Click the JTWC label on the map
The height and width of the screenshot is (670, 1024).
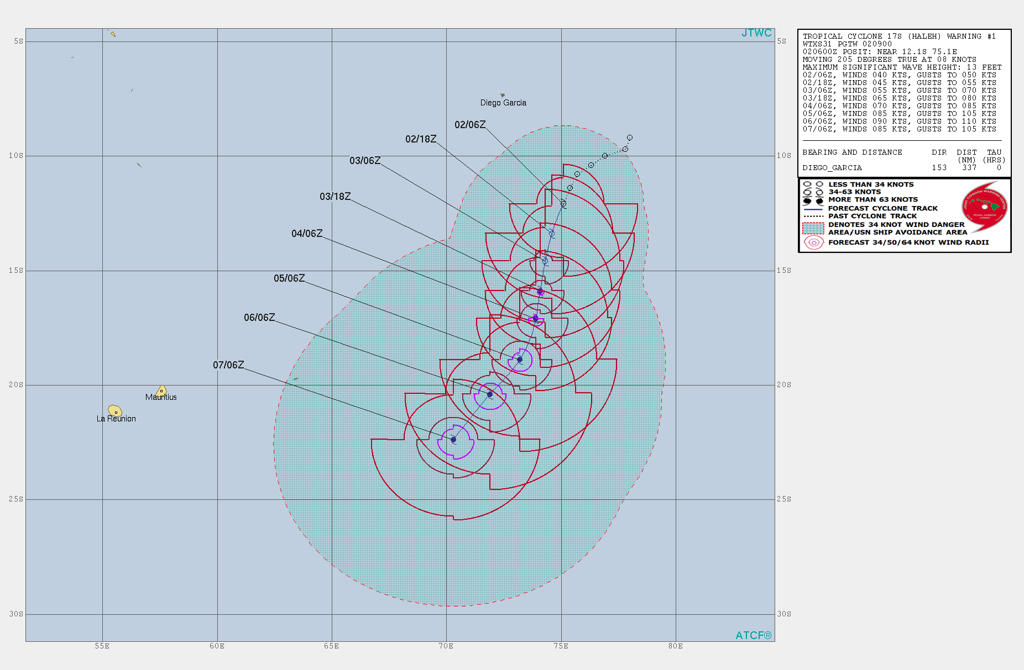tap(756, 33)
